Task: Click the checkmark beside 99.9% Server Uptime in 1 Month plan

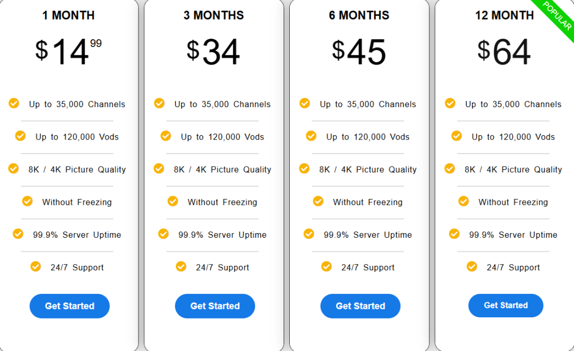Action: (18, 234)
